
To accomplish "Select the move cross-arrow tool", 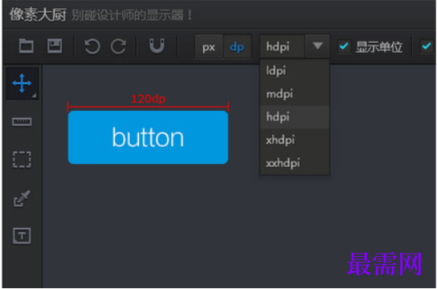I will [x=22, y=83].
